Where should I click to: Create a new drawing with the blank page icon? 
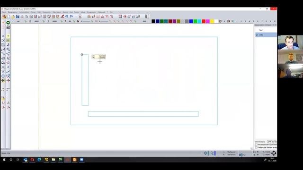tap(9, 17)
